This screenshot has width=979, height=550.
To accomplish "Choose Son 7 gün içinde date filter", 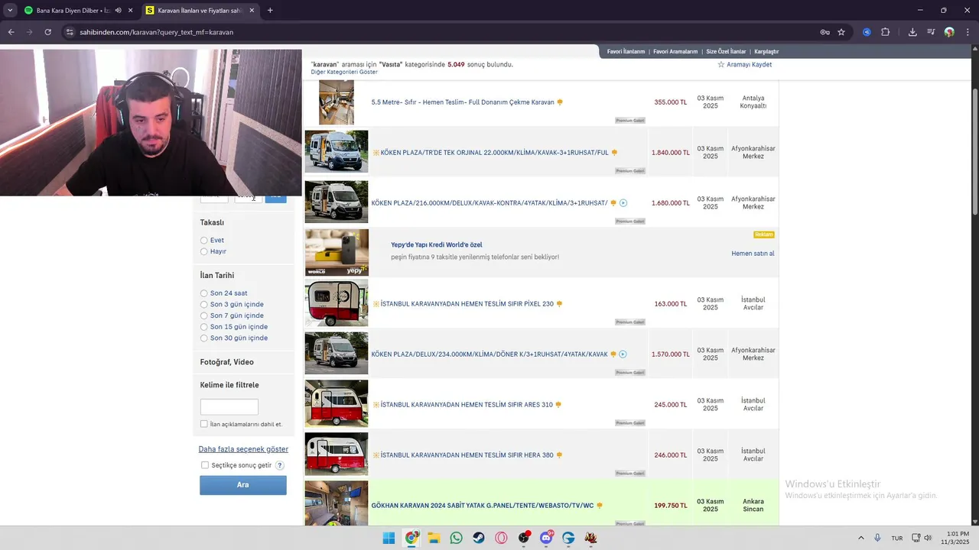I will 204,315.
